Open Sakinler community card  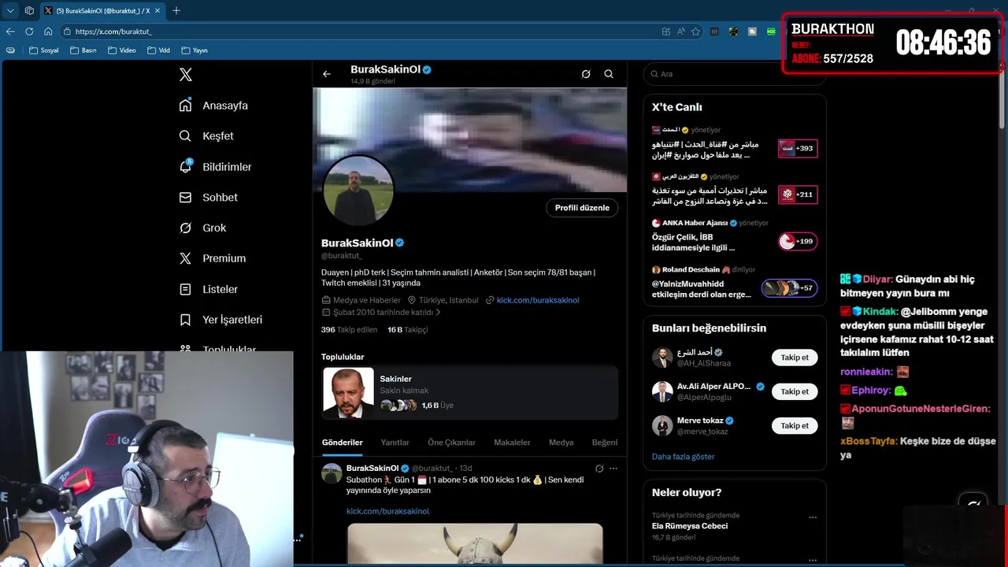(470, 393)
